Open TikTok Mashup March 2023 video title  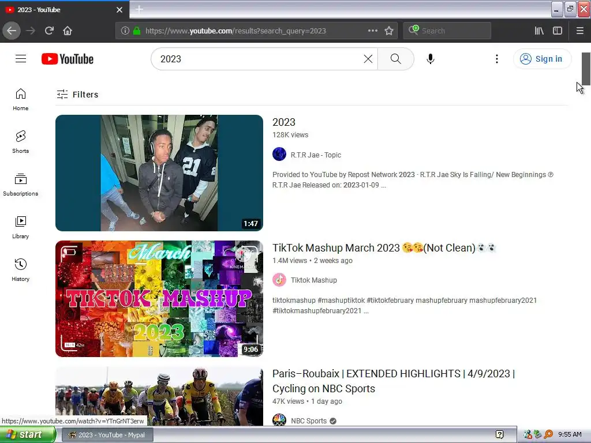click(384, 248)
